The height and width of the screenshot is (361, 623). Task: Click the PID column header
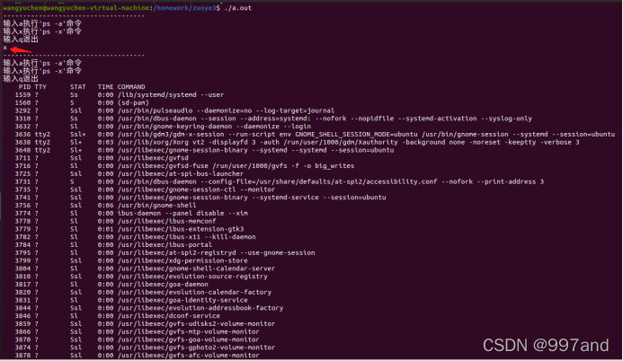[x=24, y=87]
